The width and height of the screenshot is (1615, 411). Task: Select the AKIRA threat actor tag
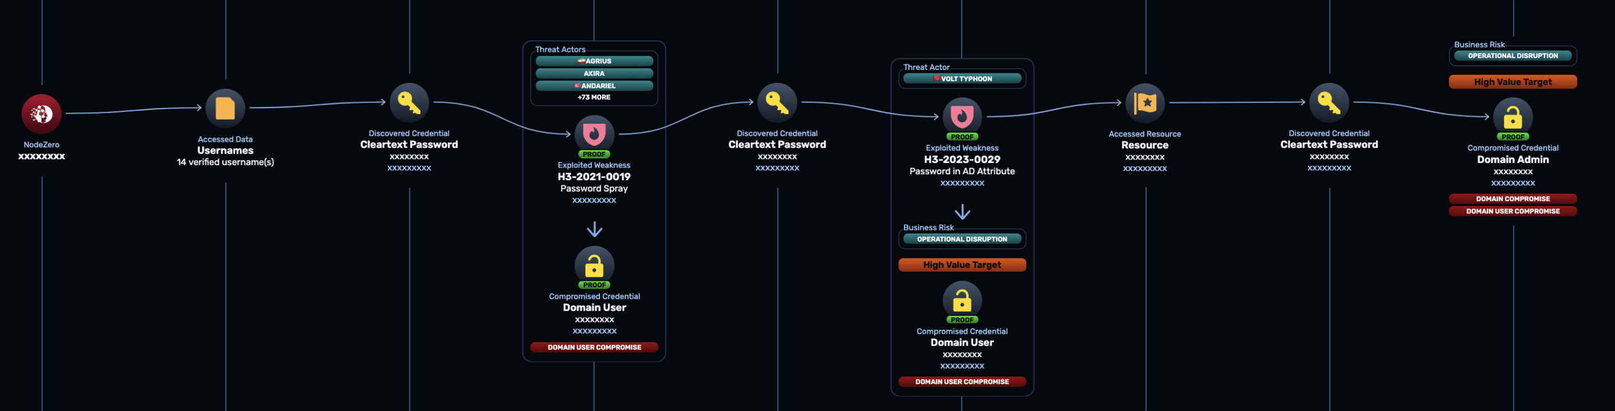click(594, 74)
